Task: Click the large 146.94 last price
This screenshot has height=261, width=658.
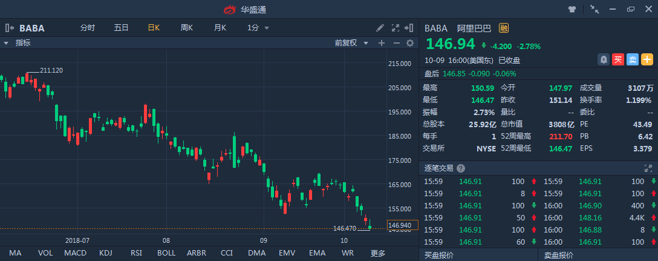Action: [451, 44]
